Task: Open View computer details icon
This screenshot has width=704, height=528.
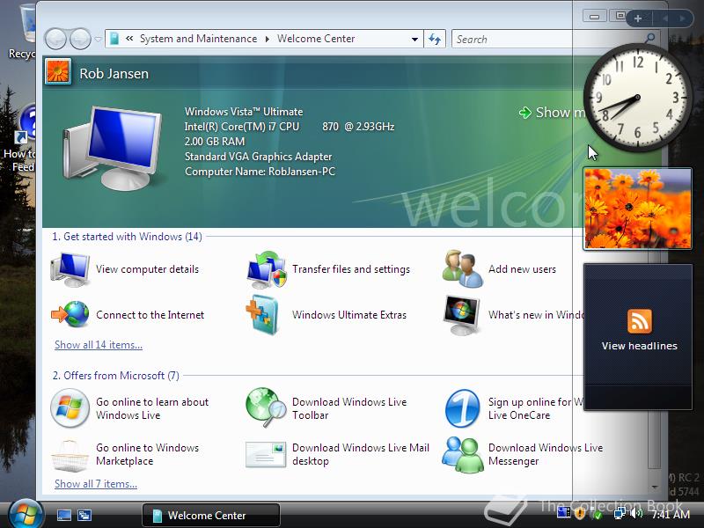Action: pos(70,269)
